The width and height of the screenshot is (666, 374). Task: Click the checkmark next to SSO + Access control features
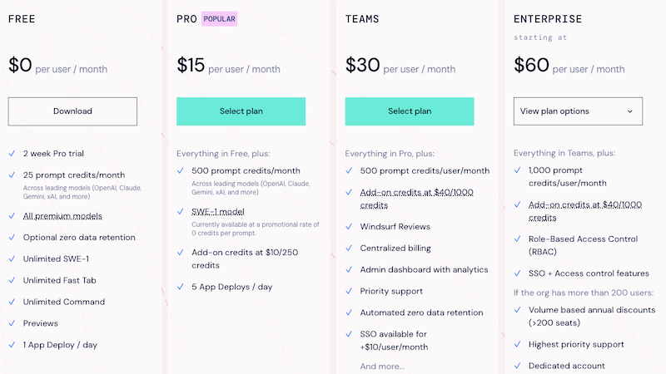tap(517, 273)
